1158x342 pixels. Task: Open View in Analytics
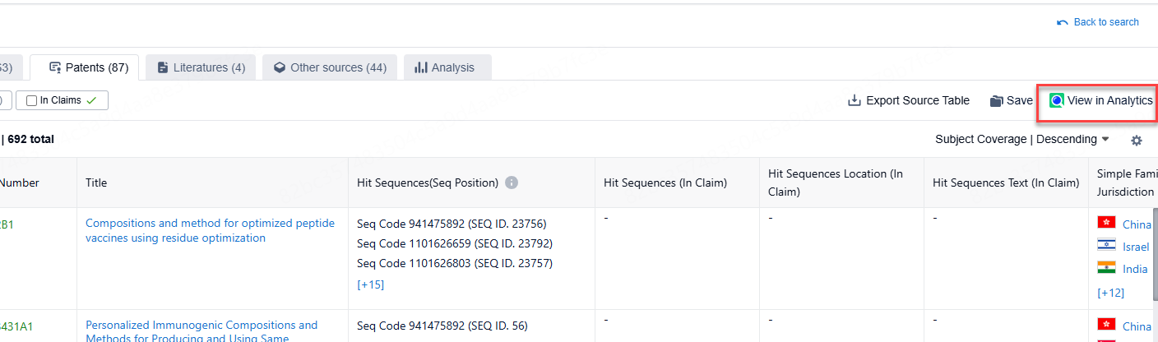pyautogui.click(x=1101, y=101)
